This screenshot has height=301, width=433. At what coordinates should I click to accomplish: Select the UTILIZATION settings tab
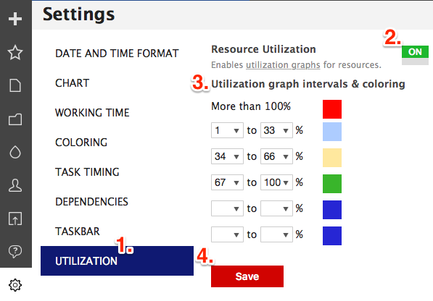tap(117, 260)
